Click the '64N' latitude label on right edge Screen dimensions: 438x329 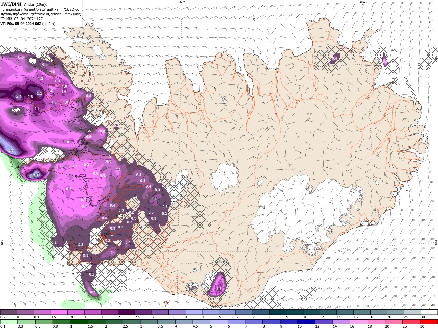pyautogui.click(x=436, y=242)
